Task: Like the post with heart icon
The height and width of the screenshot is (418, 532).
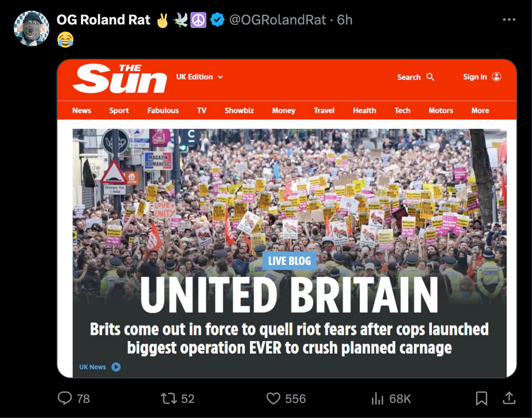Action: click(273, 398)
